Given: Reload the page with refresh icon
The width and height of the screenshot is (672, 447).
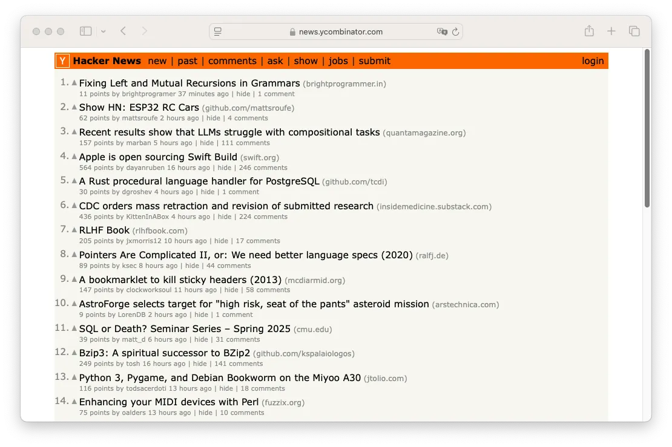Looking at the screenshot, I should pos(456,31).
